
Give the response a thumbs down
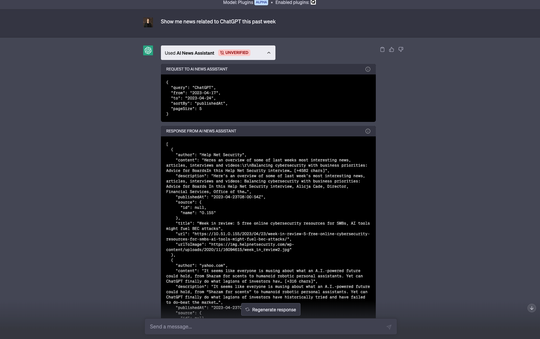(401, 49)
